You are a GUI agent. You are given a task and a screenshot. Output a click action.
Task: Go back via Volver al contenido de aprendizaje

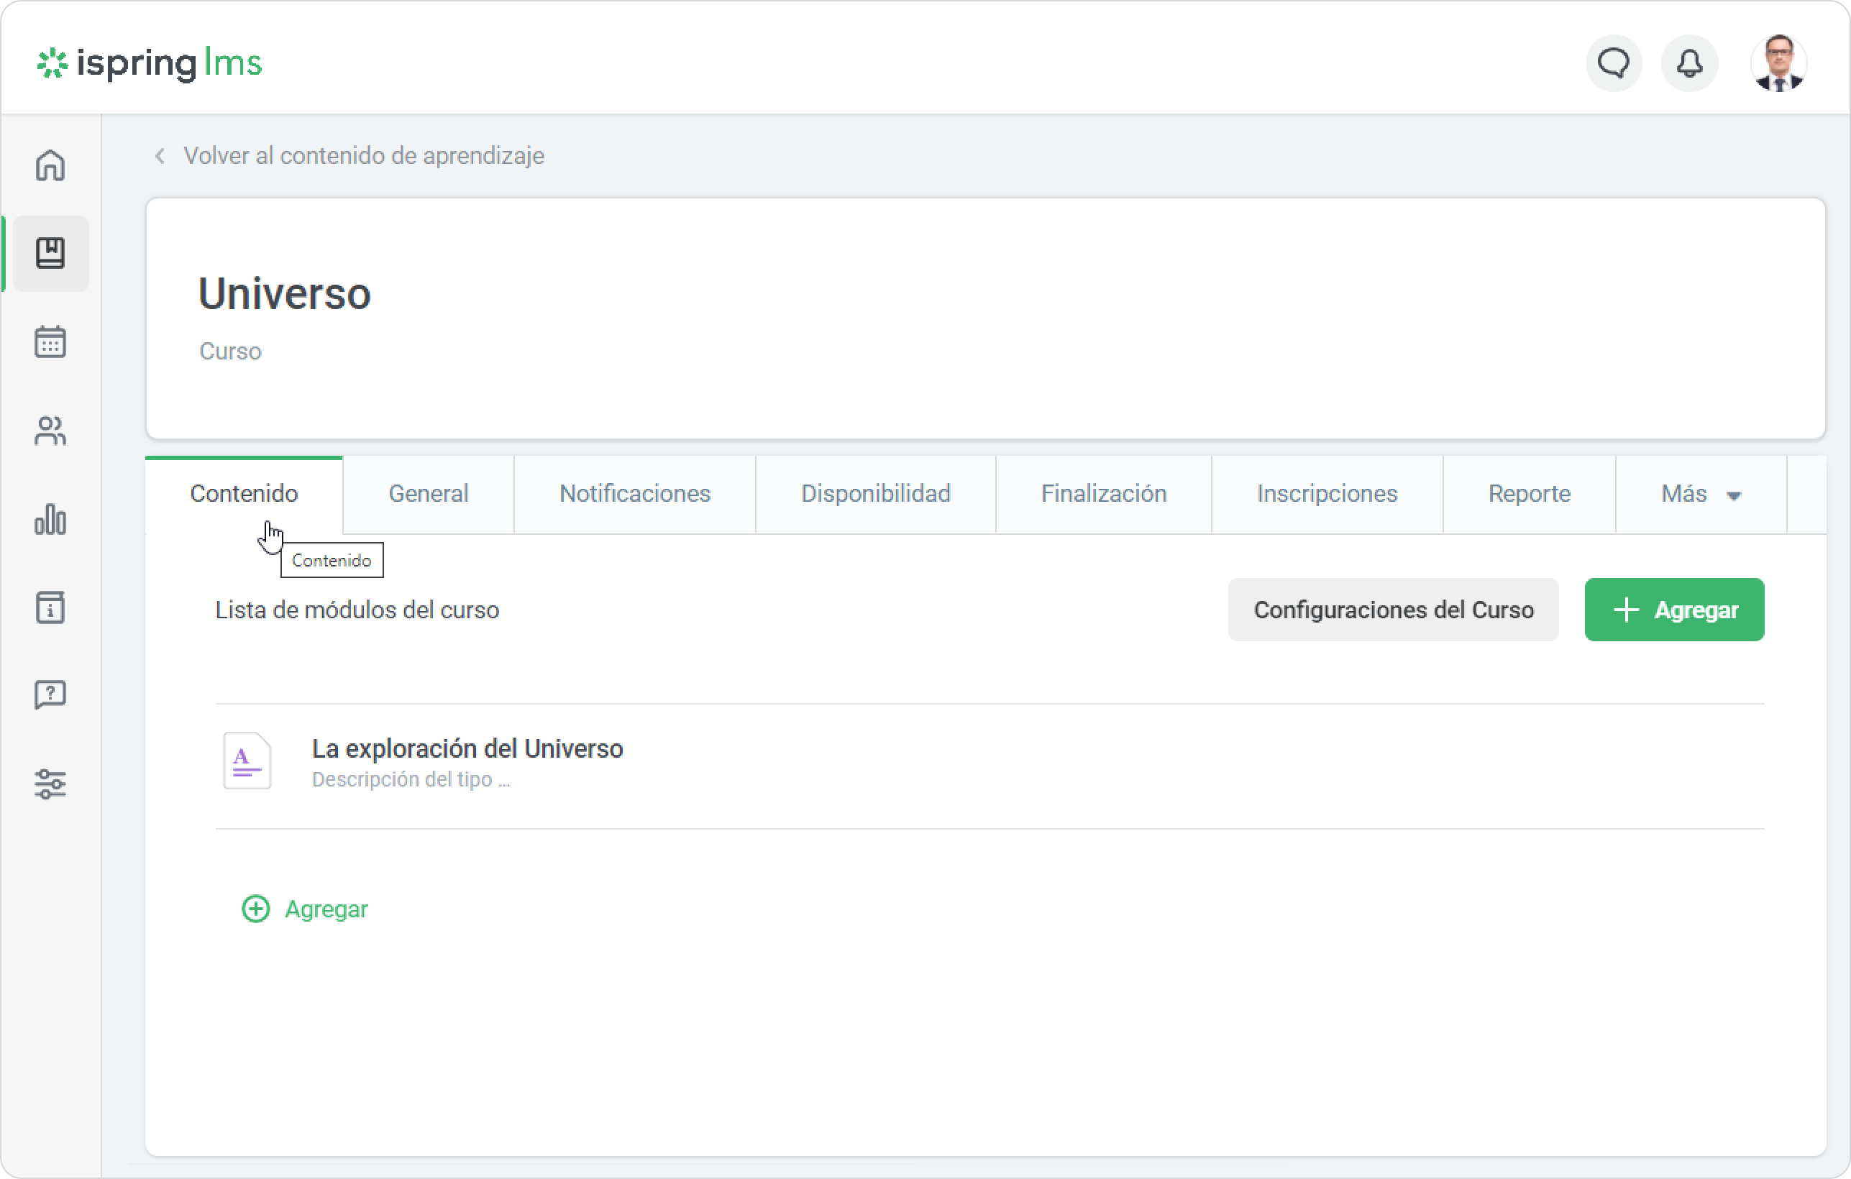[363, 156]
